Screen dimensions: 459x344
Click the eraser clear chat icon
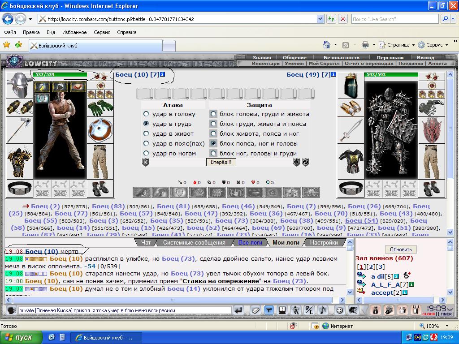click(x=255, y=310)
